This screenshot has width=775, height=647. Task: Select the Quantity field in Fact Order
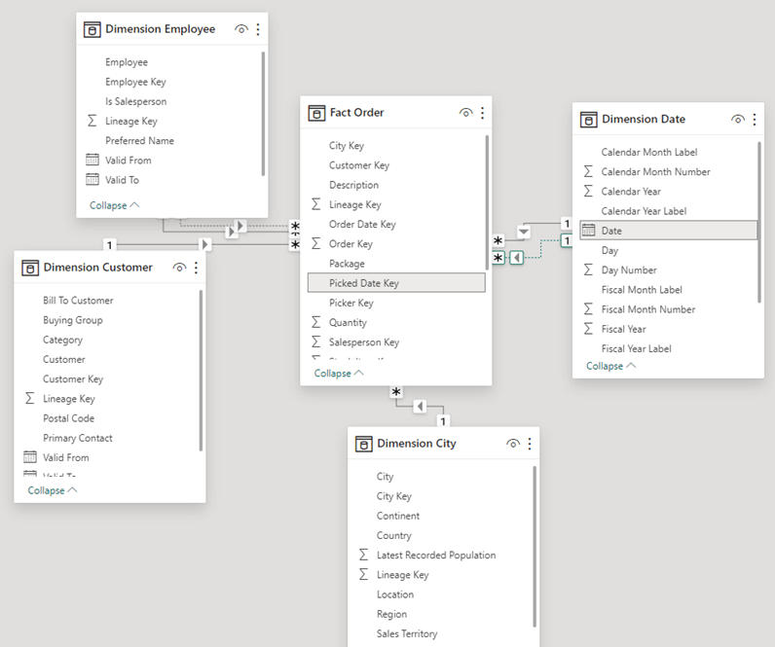pyautogui.click(x=348, y=322)
